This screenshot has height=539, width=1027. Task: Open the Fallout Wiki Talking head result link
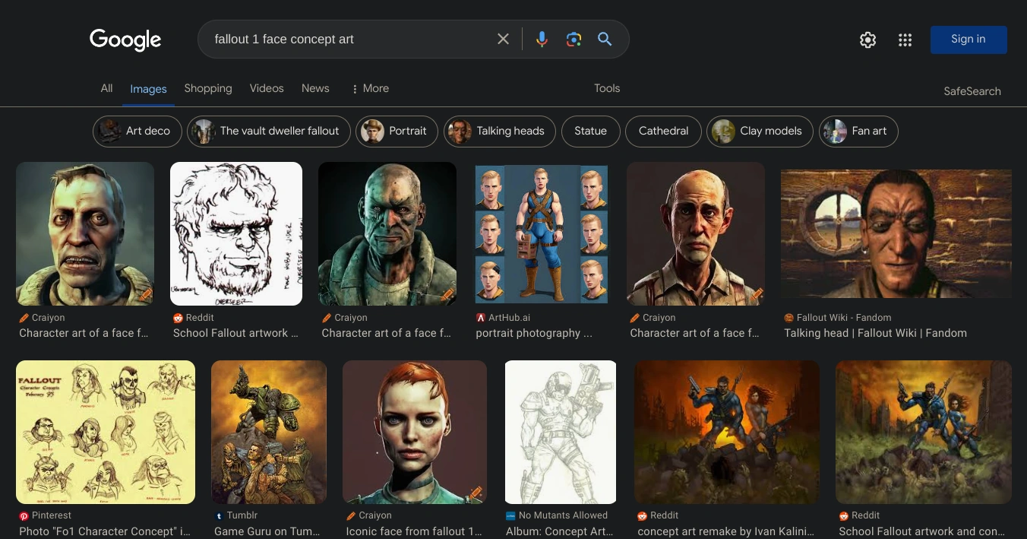click(875, 333)
